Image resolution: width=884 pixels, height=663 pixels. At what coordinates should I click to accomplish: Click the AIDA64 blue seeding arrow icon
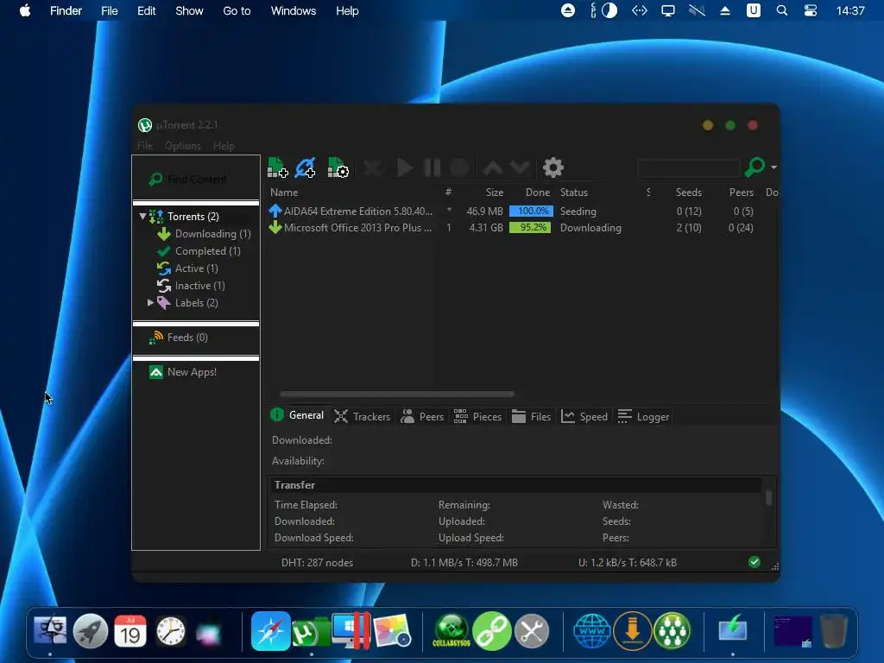275,211
